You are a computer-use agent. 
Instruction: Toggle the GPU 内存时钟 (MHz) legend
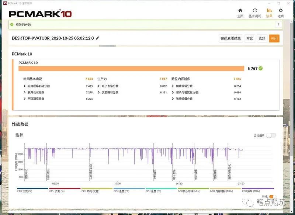(x=225, y=190)
